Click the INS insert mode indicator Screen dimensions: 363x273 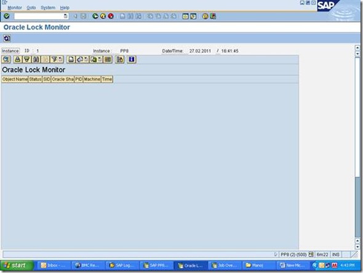pos(336,255)
